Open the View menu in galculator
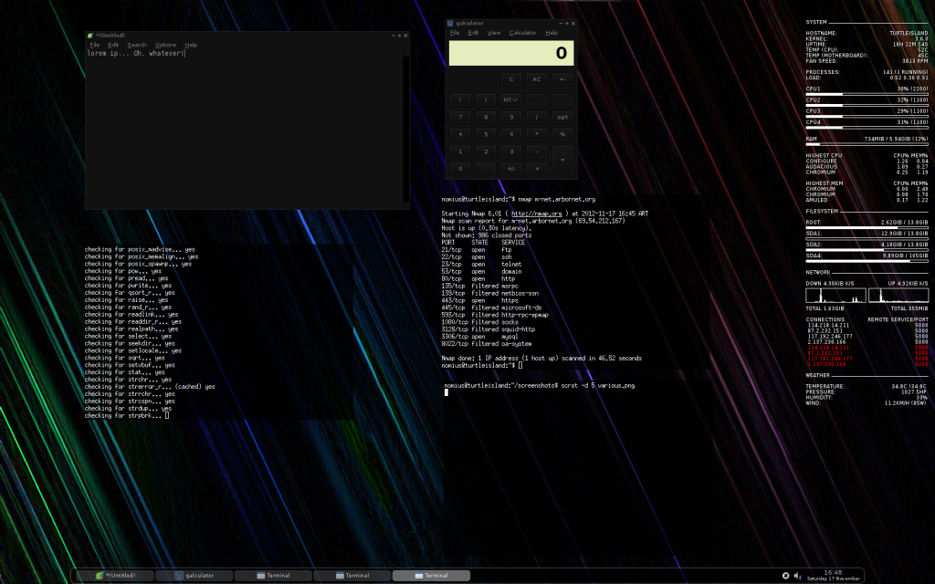Screen dimensions: 935x584 (x=494, y=33)
